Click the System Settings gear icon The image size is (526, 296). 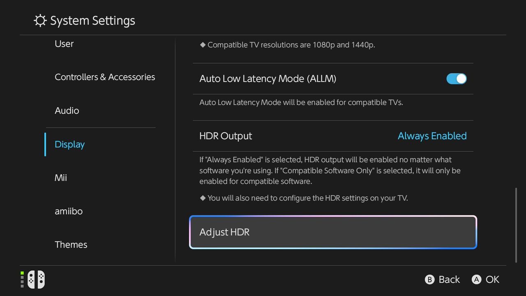coord(40,21)
